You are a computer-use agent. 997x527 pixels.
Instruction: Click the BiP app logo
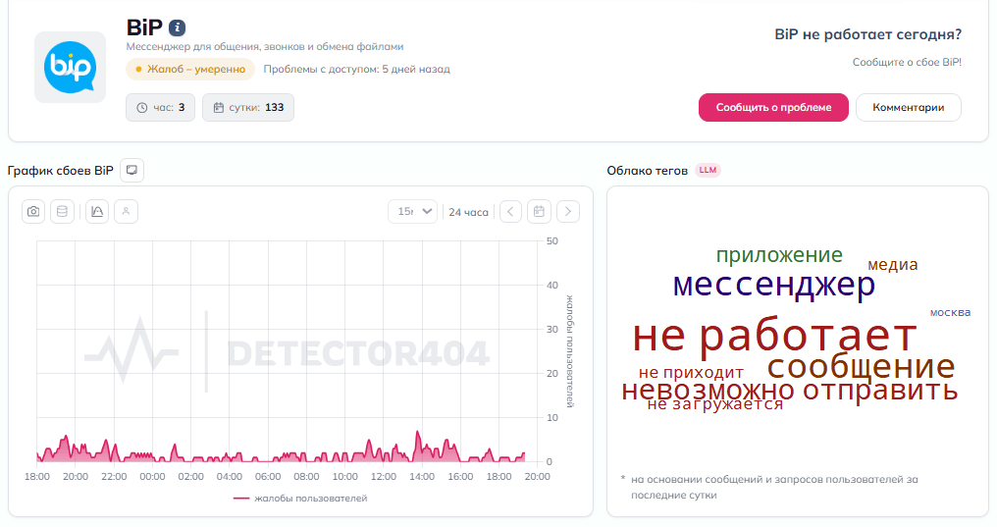[70, 67]
